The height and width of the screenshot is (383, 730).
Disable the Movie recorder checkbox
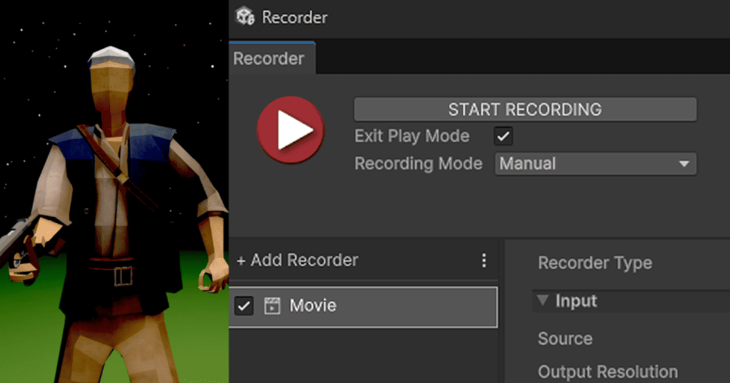click(x=244, y=306)
